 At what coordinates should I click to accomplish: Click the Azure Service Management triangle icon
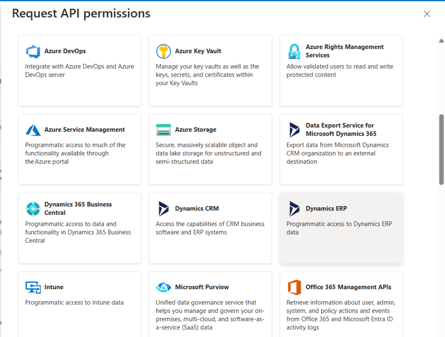point(33,130)
